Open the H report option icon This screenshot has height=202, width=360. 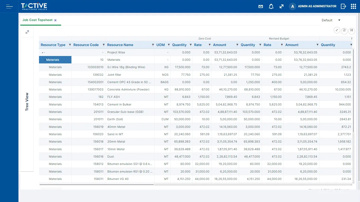click(352, 31)
